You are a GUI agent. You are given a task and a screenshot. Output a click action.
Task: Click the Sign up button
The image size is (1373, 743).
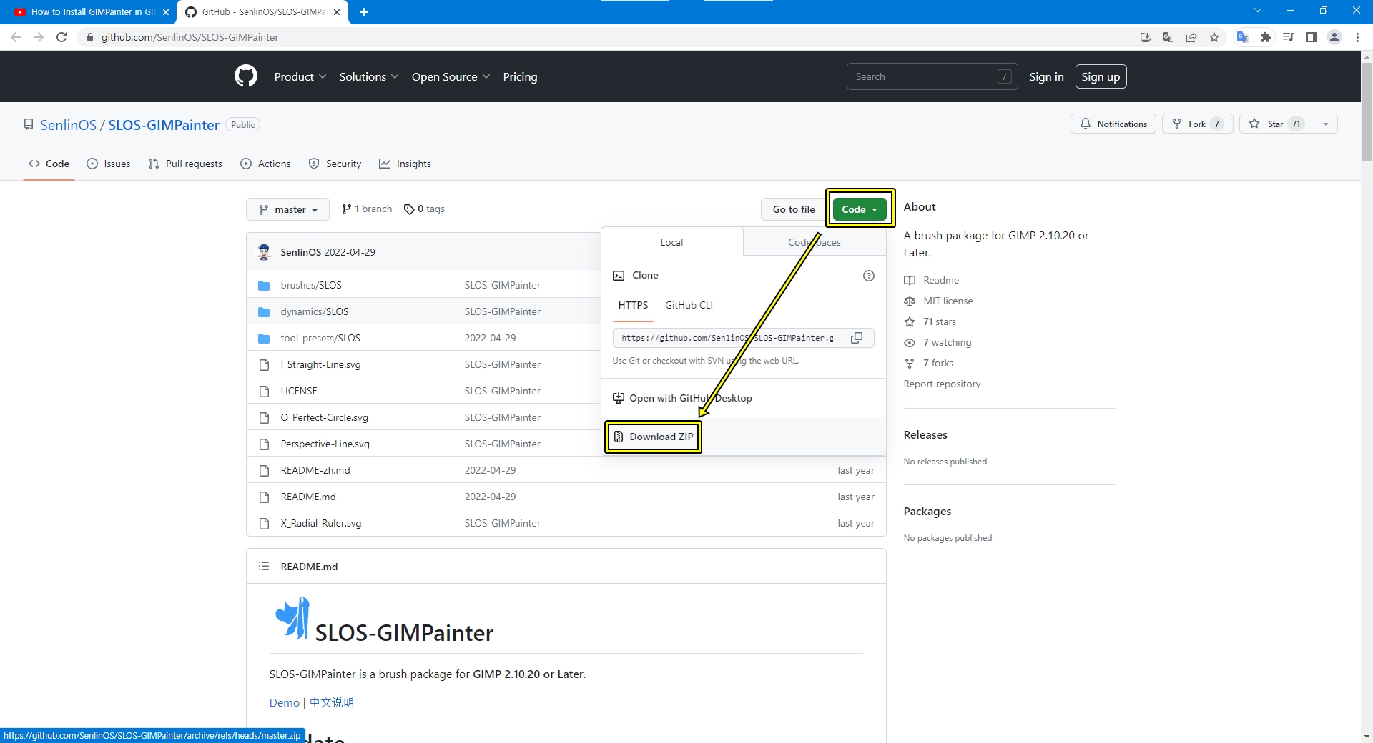pyautogui.click(x=1101, y=76)
